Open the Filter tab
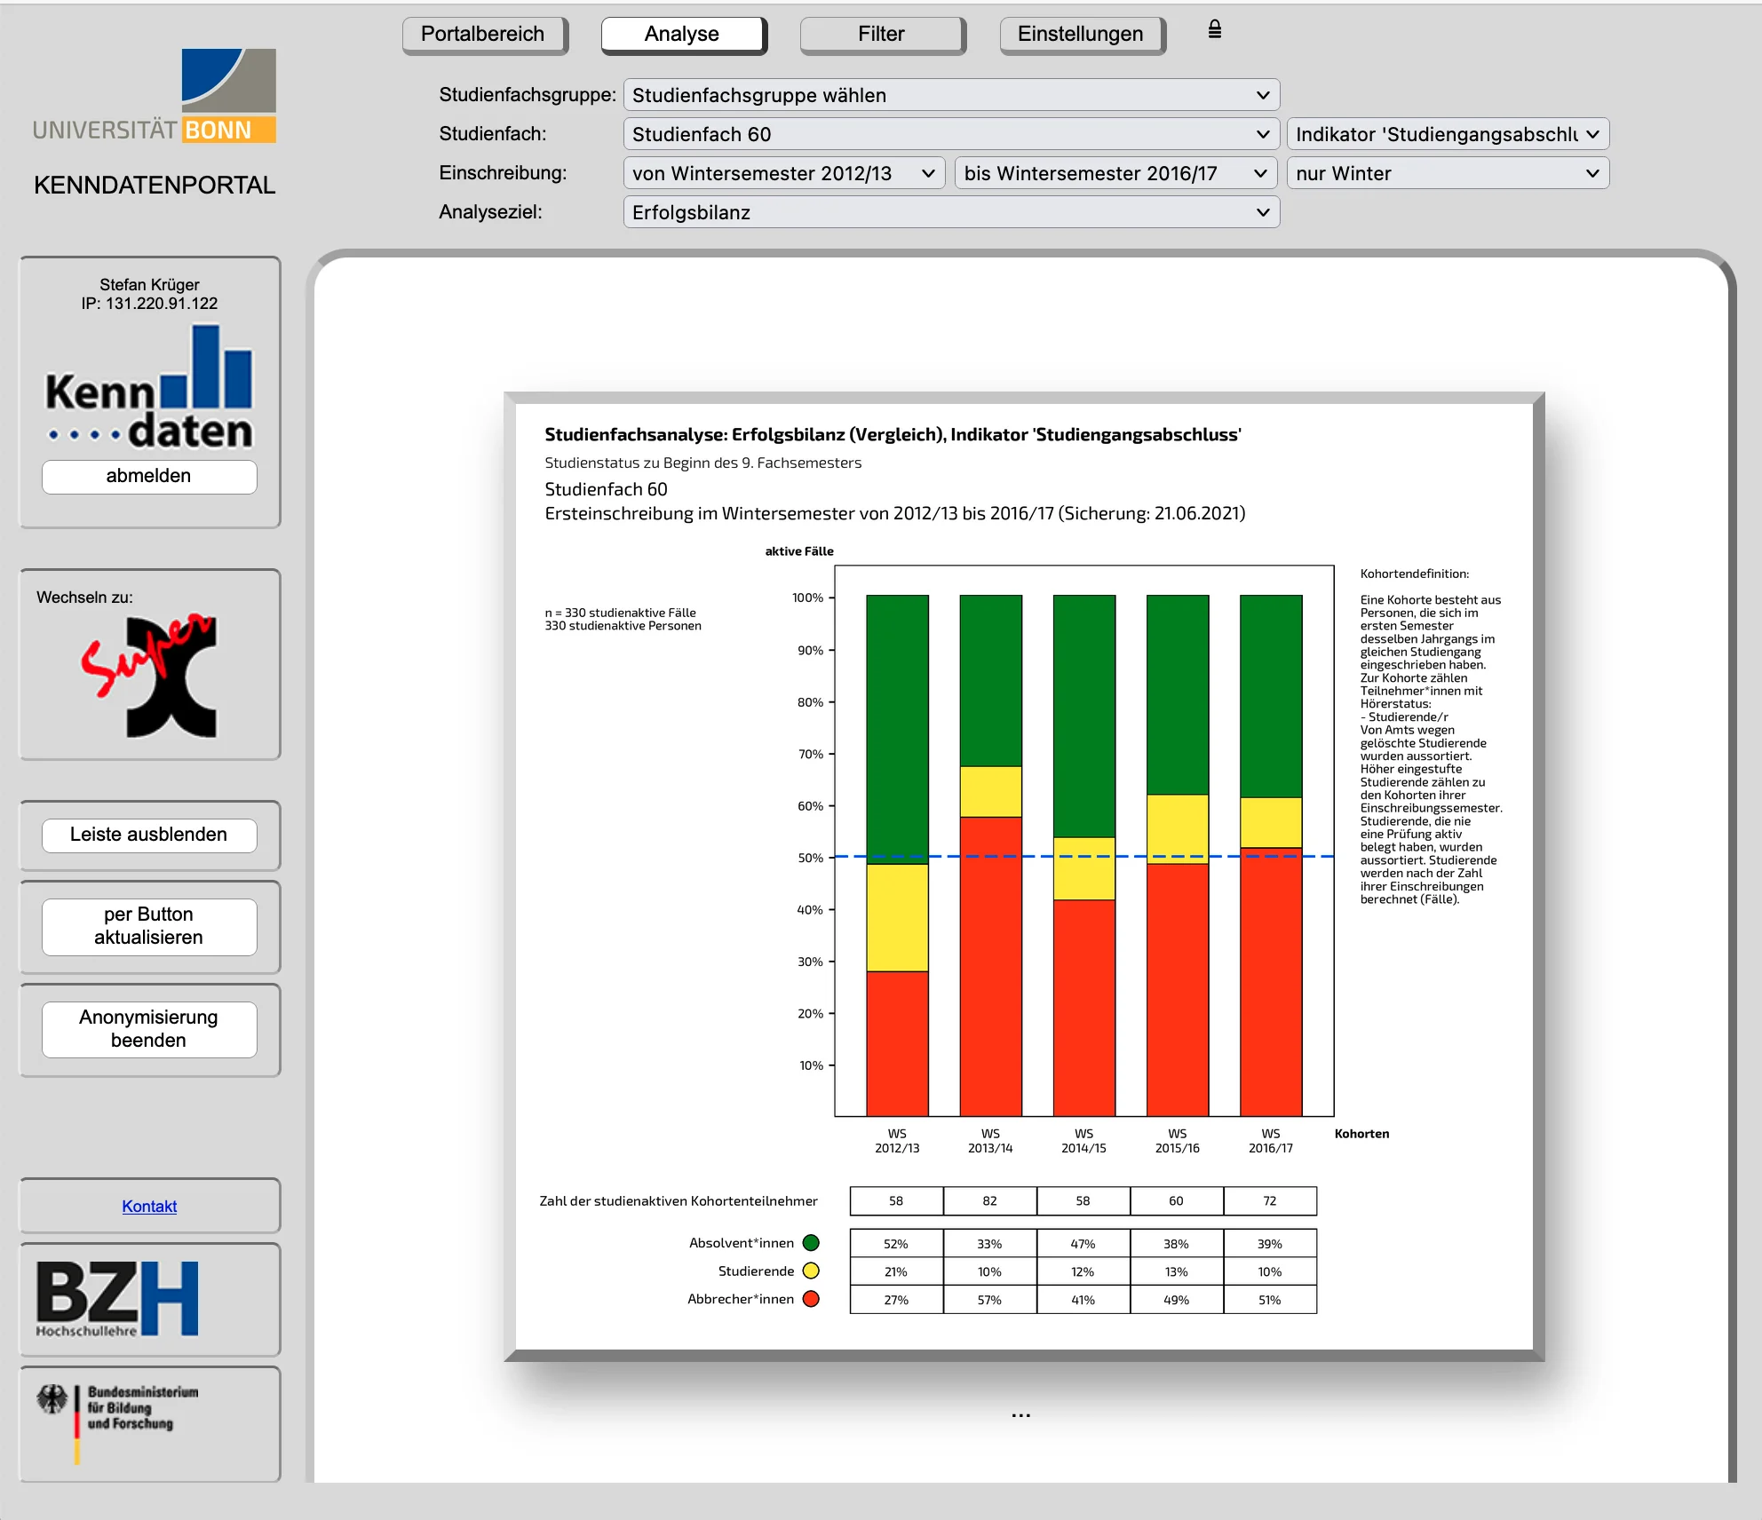Image resolution: width=1762 pixels, height=1520 pixels. tap(882, 35)
